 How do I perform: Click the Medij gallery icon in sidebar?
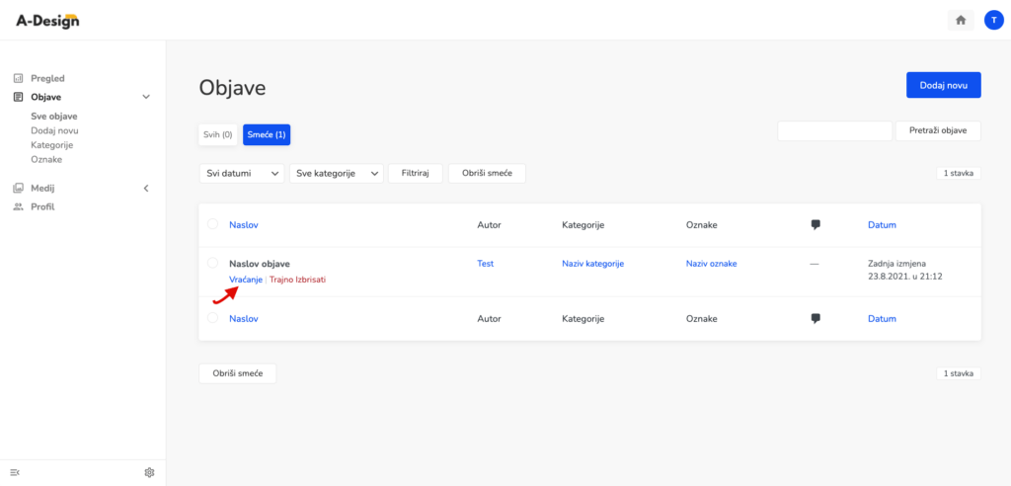[x=18, y=189]
